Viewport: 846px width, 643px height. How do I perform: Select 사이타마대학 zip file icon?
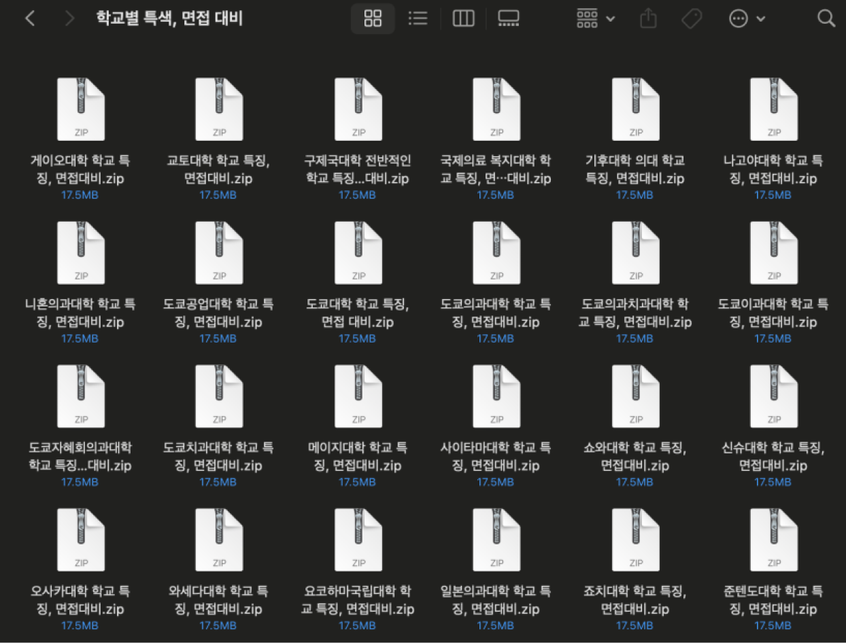pos(496,396)
